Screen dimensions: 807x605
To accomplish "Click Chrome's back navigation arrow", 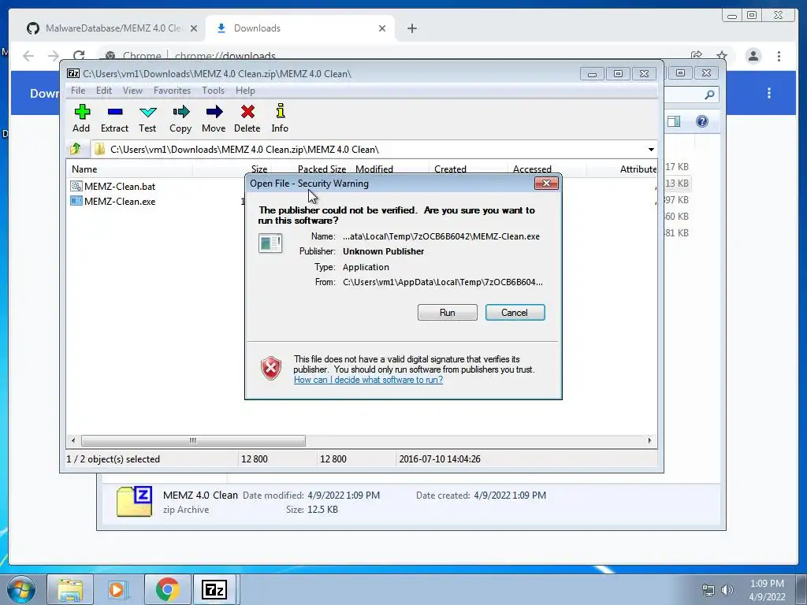I will tap(28, 56).
